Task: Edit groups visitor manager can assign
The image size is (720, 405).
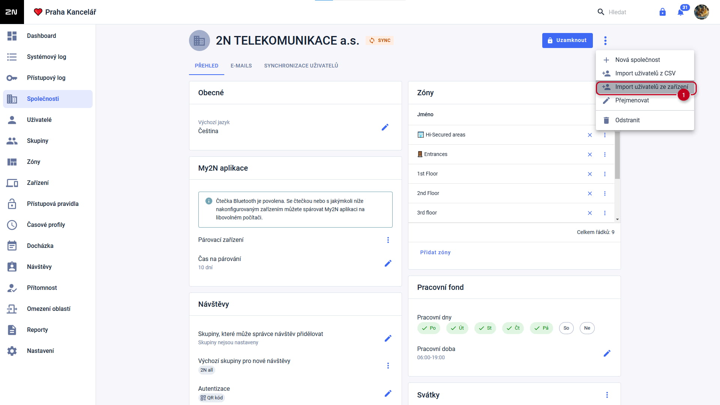Action: tap(388, 339)
